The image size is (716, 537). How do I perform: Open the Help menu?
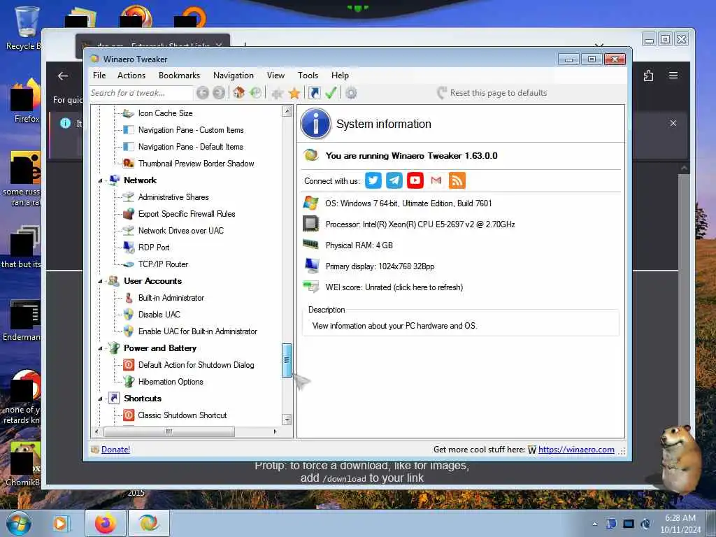pyautogui.click(x=341, y=76)
